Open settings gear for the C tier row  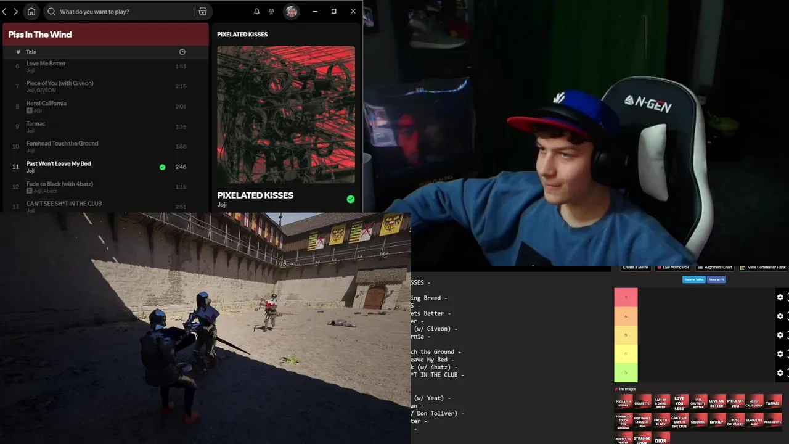click(780, 354)
